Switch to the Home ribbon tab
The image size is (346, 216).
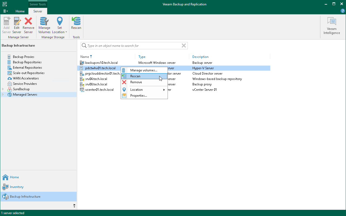tap(20, 11)
